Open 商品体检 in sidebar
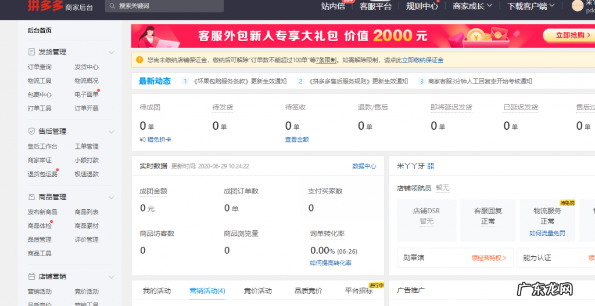Image resolution: width=595 pixels, height=306 pixels. click(x=40, y=225)
